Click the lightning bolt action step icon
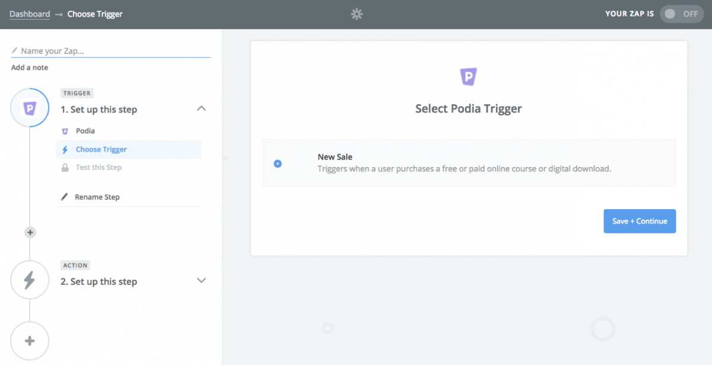712x365 pixels. click(x=30, y=280)
